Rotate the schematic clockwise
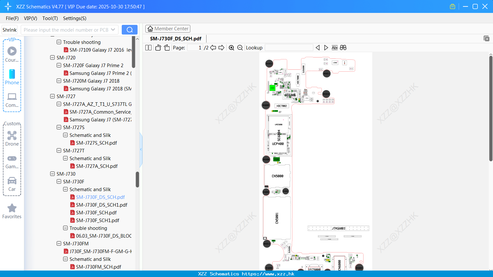Image resolution: width=493 pixels, height=277 pixels. point(167,47)
